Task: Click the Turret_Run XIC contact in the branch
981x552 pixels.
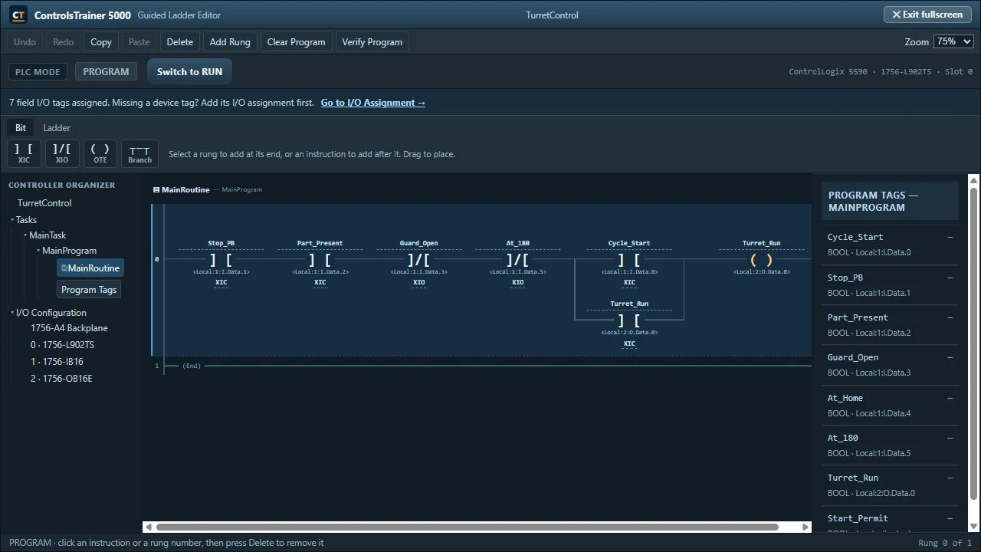Action: (x=629, y=322)
